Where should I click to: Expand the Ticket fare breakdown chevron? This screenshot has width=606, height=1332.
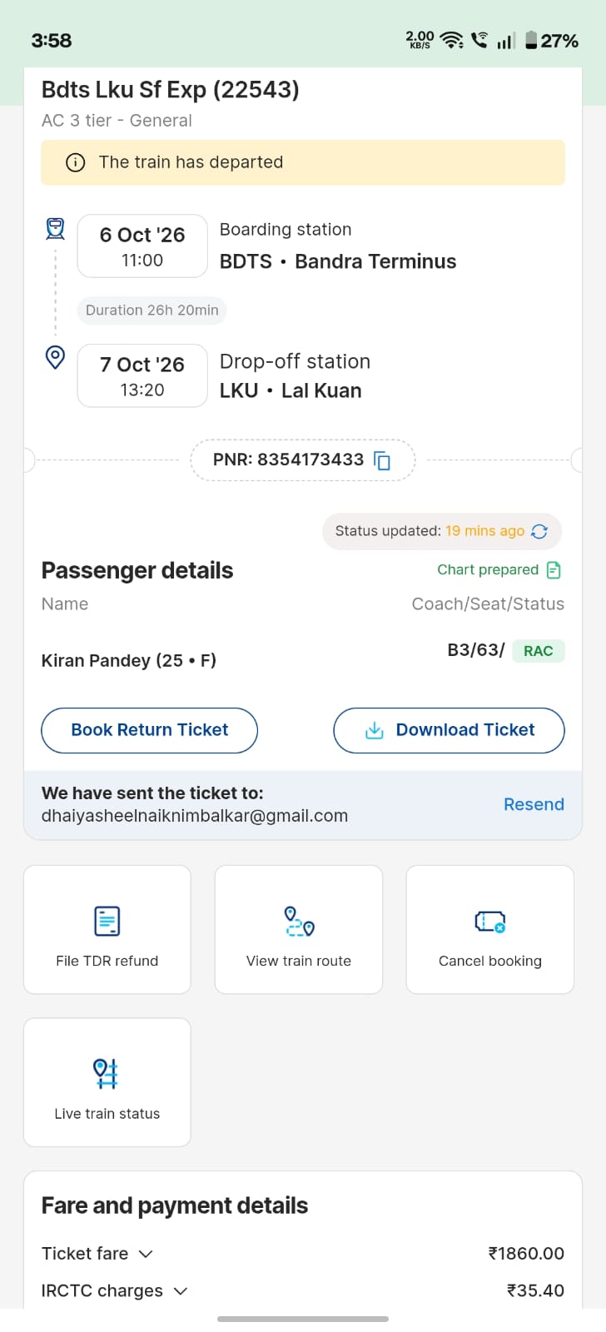pos(146,1254)
